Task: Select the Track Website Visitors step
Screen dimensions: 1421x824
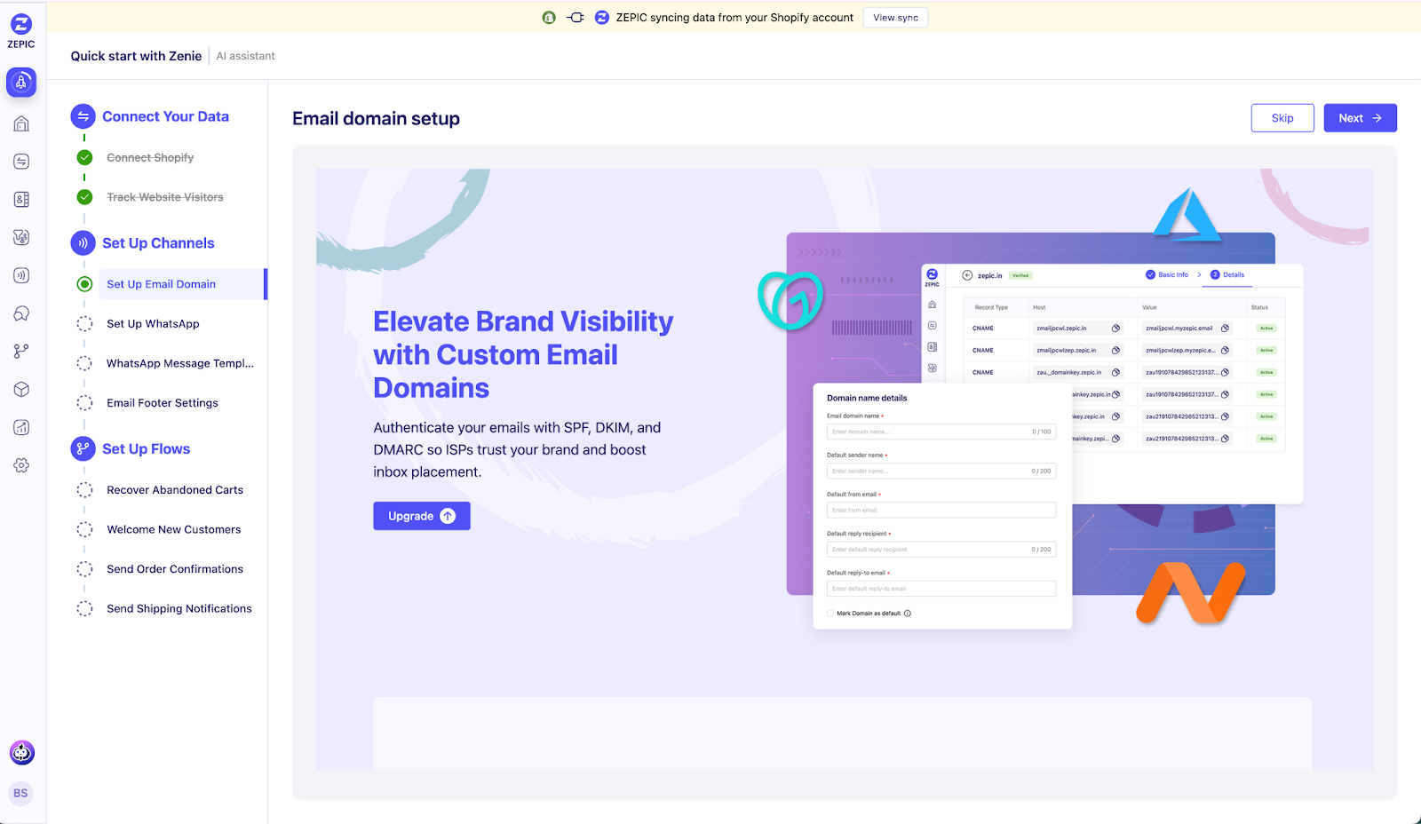Action: click(165, 197)
